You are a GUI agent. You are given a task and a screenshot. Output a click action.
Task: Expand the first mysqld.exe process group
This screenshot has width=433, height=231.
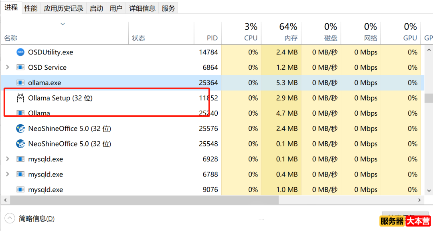pos(8,159)
